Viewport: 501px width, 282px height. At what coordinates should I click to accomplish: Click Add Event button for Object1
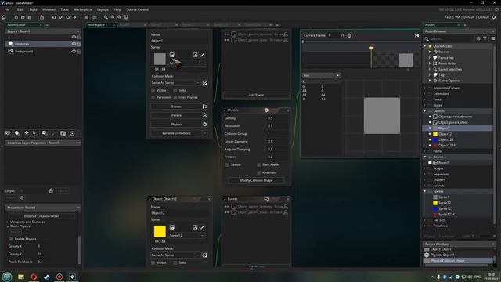tap(256, 95)
